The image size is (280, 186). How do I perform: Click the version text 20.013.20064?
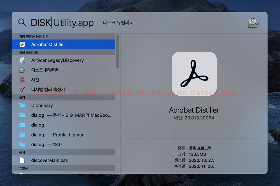point(199,118)
